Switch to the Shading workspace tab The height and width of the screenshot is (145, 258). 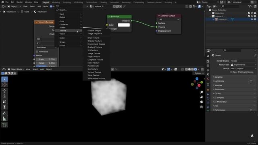(x=104, y=2)
